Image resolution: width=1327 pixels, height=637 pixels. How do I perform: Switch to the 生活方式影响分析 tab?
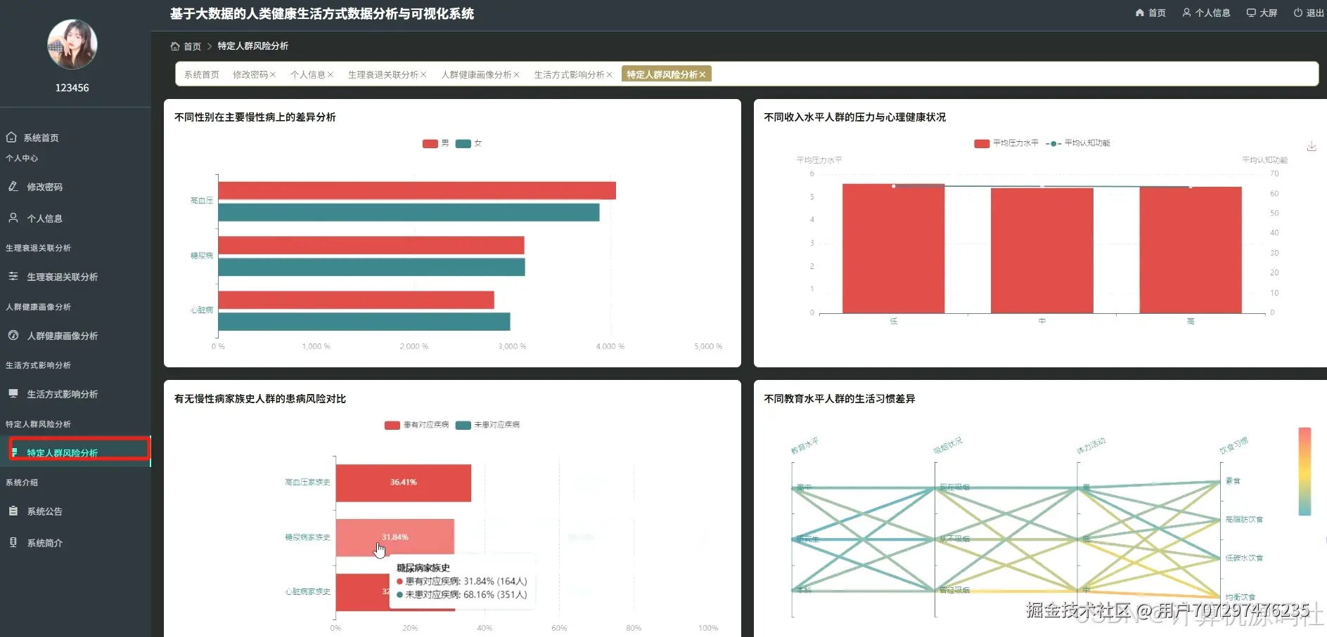(x=569, y=74)
